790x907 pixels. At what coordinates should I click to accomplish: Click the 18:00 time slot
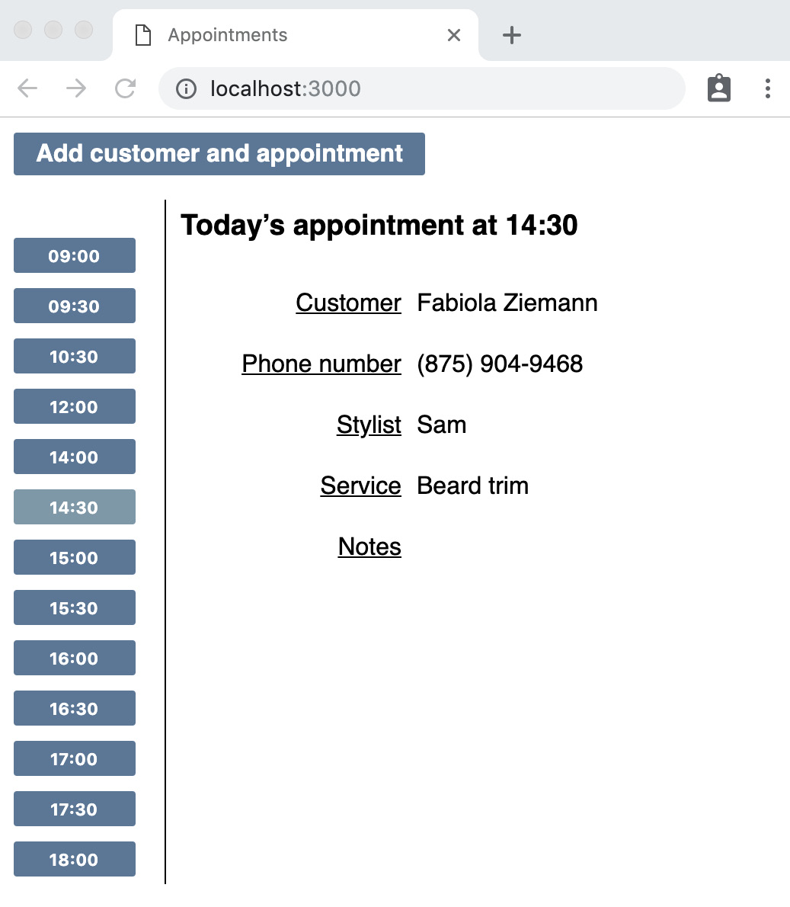pyautogui.click(x=74, y=859)
